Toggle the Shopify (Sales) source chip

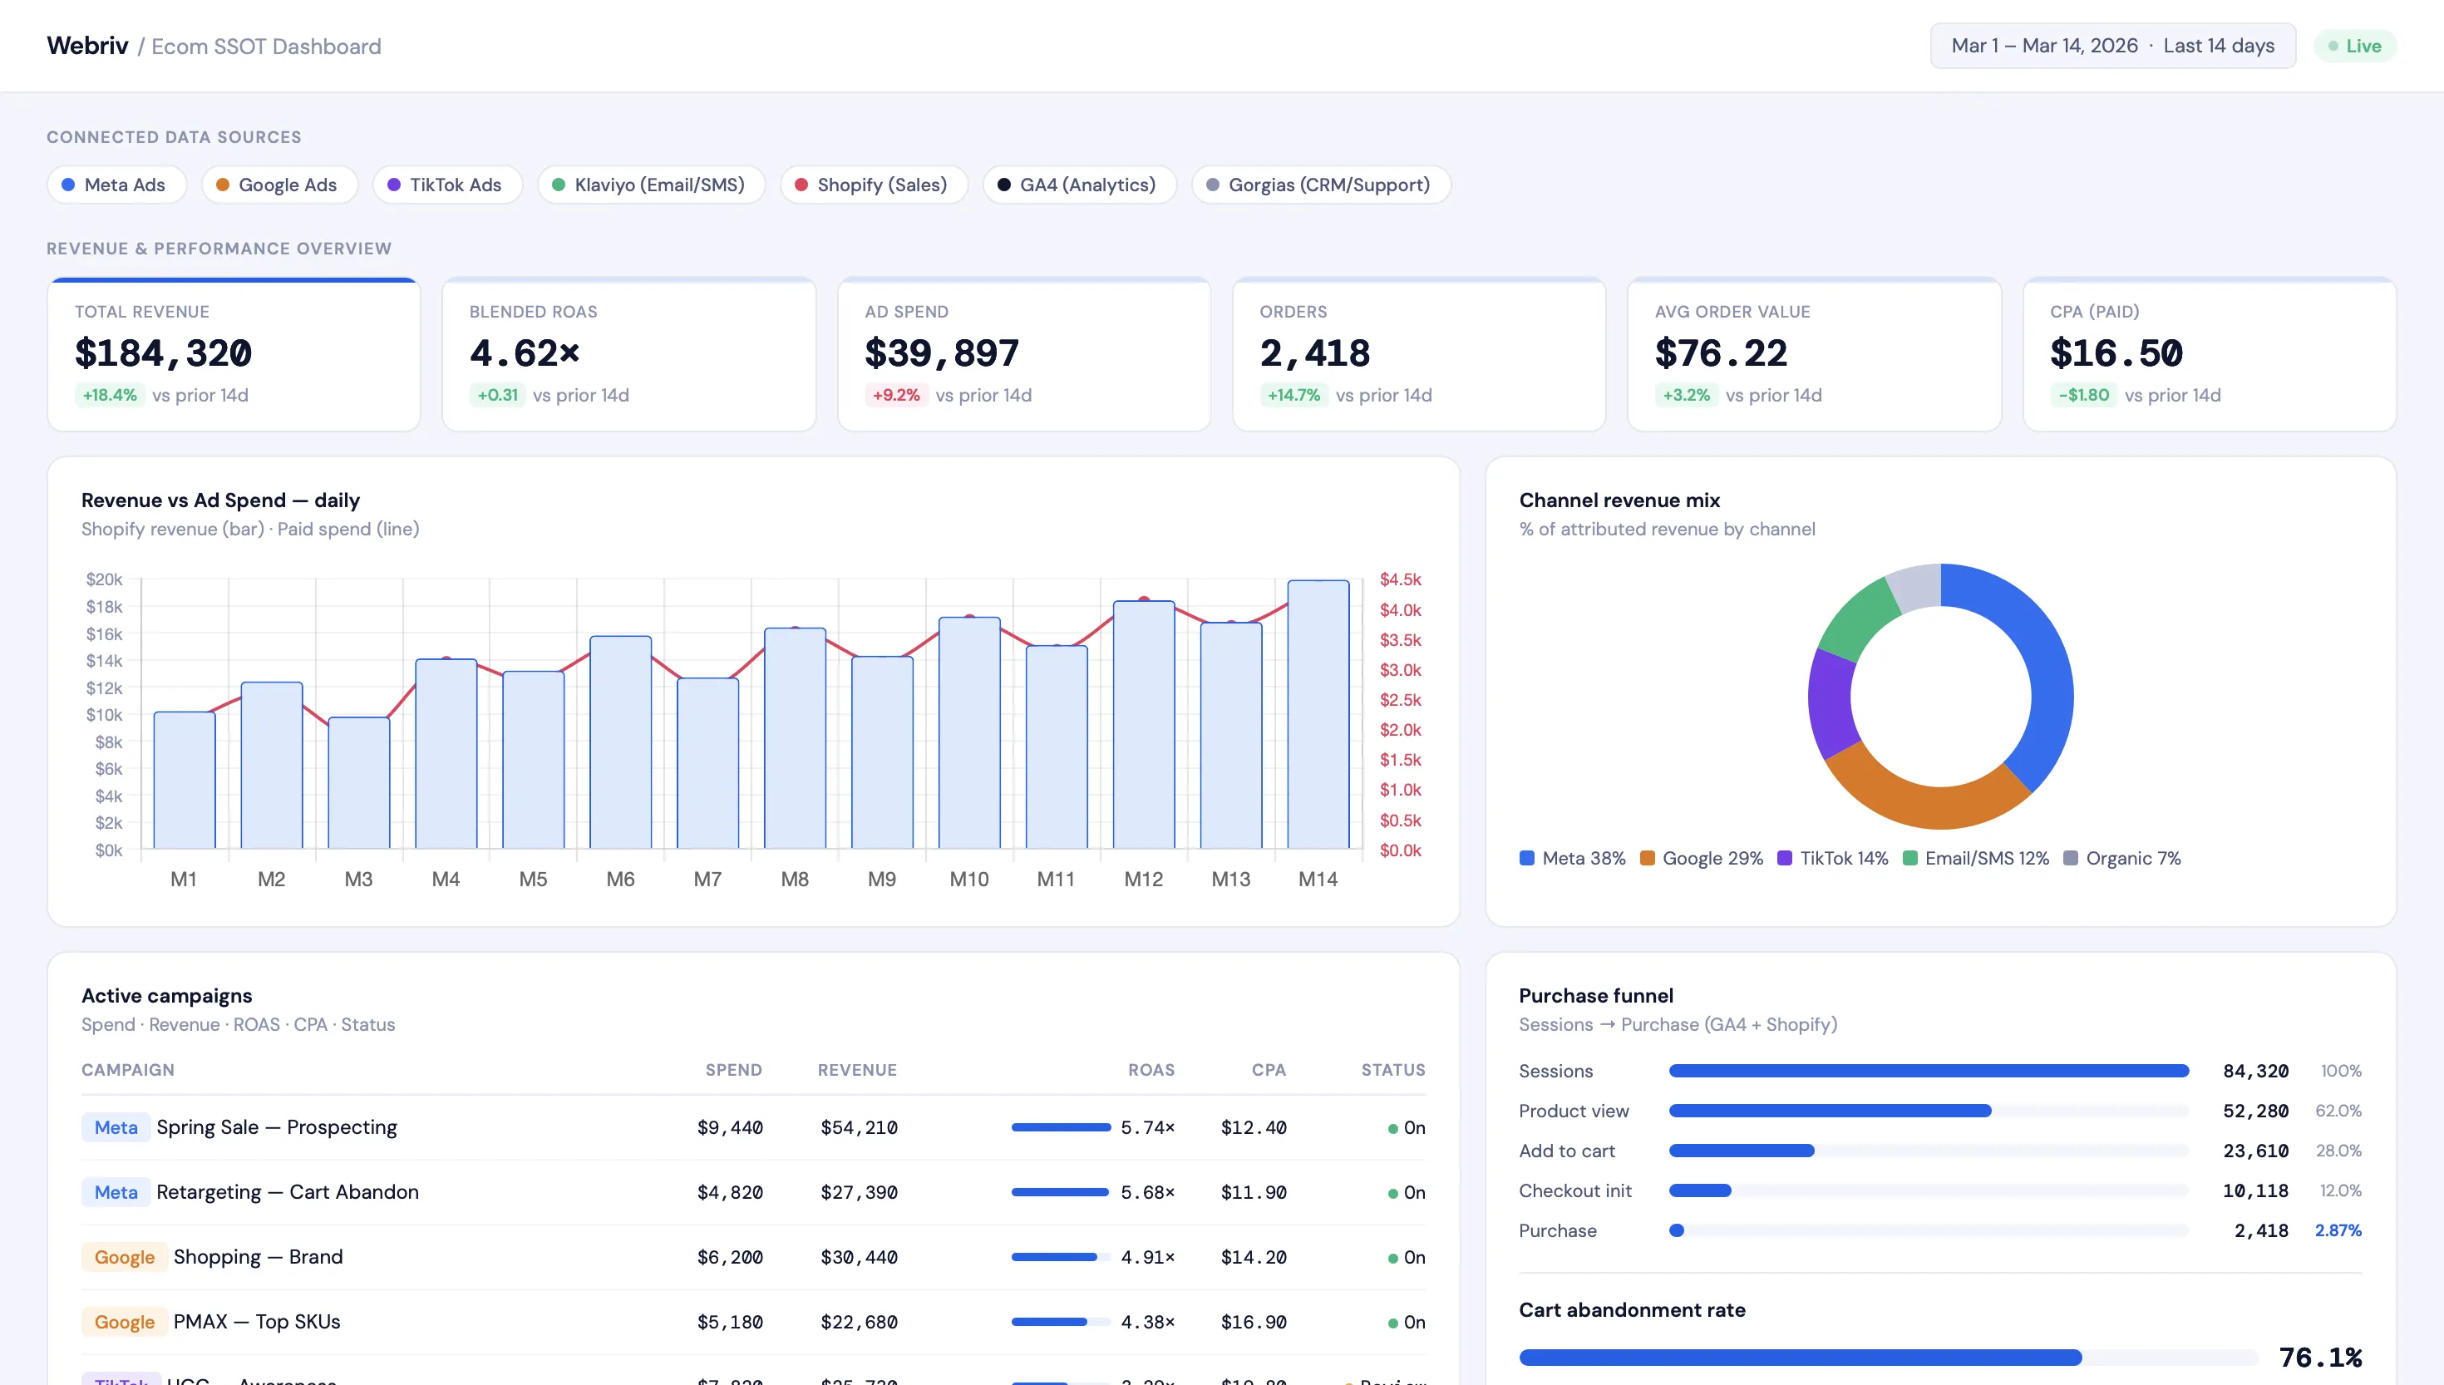tap(873, 185)
